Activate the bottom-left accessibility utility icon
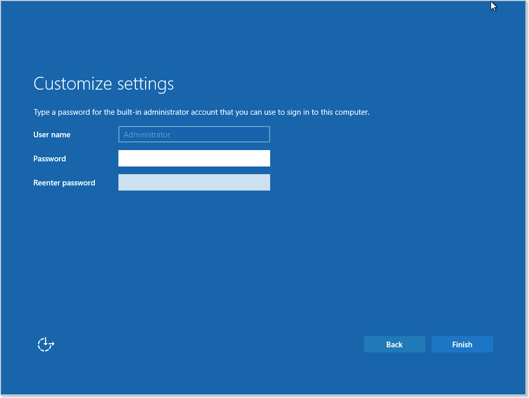This screenshot has width=529, height=398. [x=45, y=344]
